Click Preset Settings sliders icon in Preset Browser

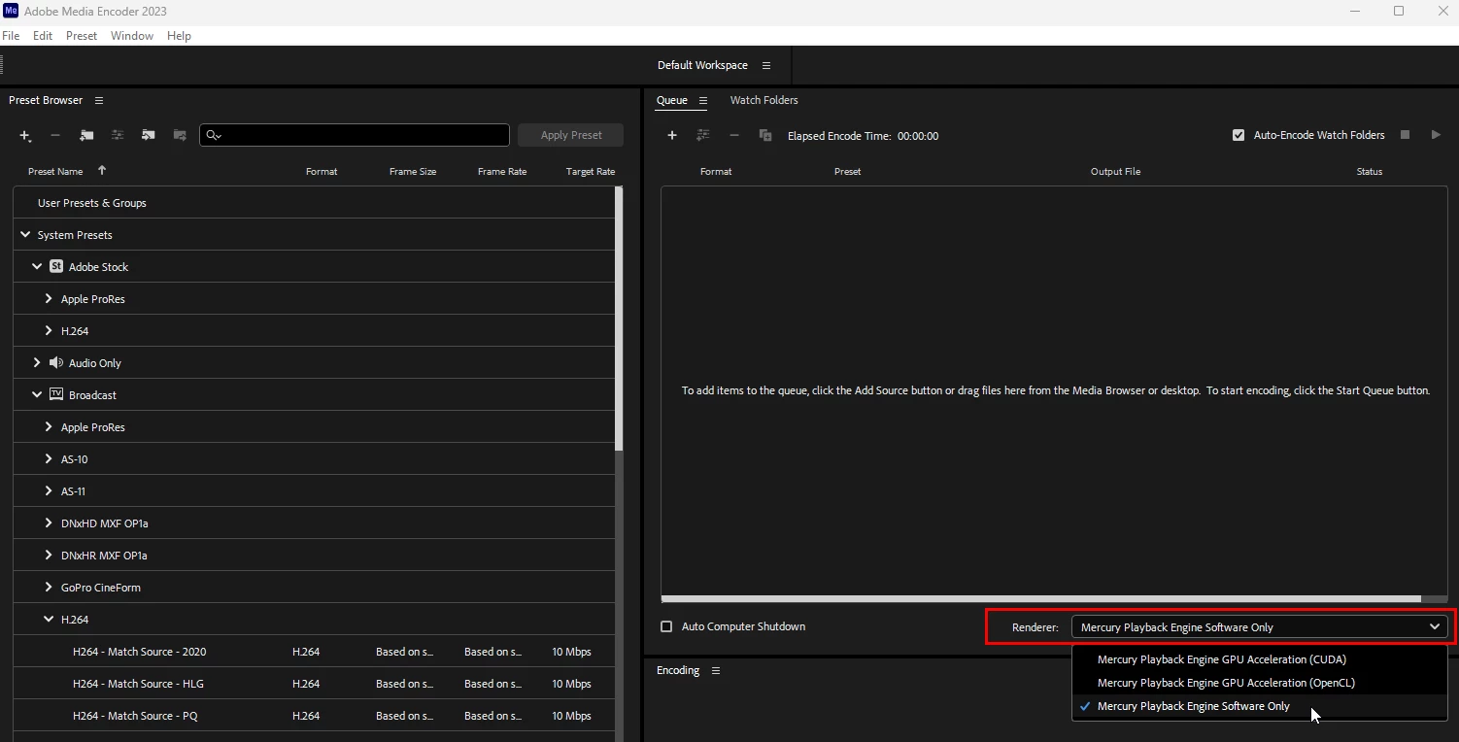(x=118, y=135)
